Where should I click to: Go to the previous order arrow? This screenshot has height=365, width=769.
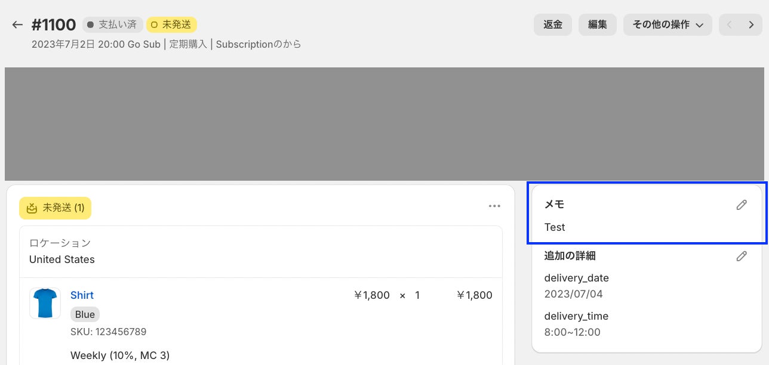(x=730, y=25)
